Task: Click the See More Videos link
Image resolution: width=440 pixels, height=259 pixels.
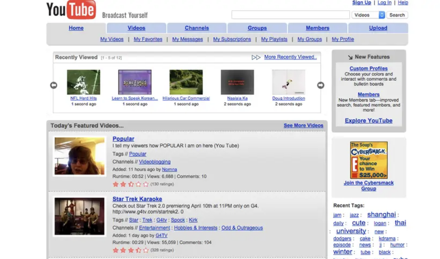Action: coord(303,126)
